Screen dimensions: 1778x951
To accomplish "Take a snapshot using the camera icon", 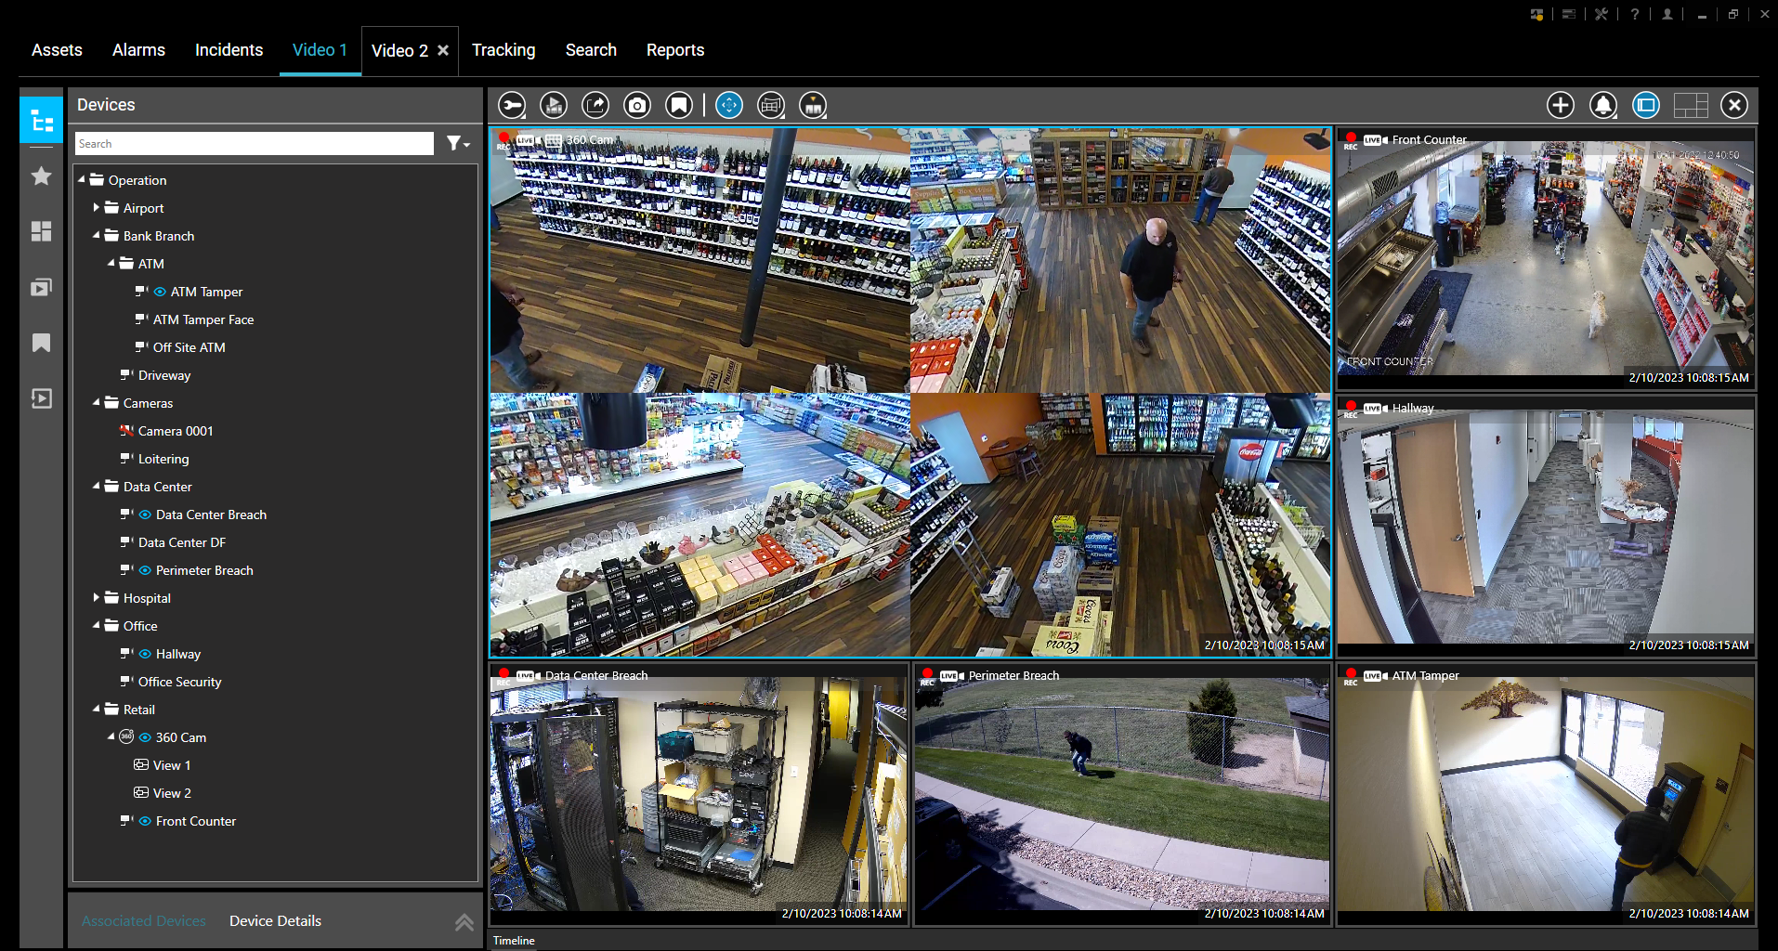I will (x=637, y=105).
